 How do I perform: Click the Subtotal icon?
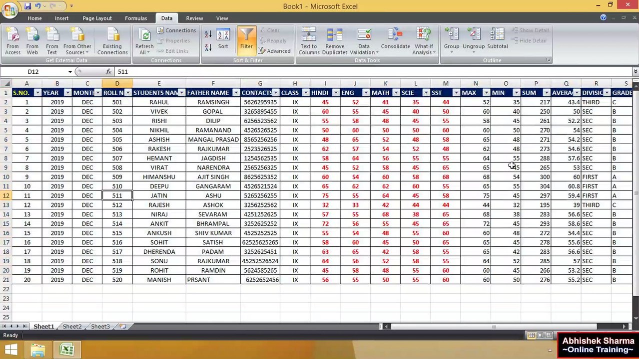[x=497, y=39]
